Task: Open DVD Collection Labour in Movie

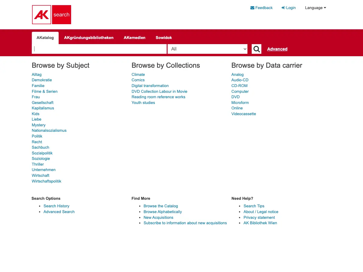Action: pyautogui.click(x=159, y=92)
